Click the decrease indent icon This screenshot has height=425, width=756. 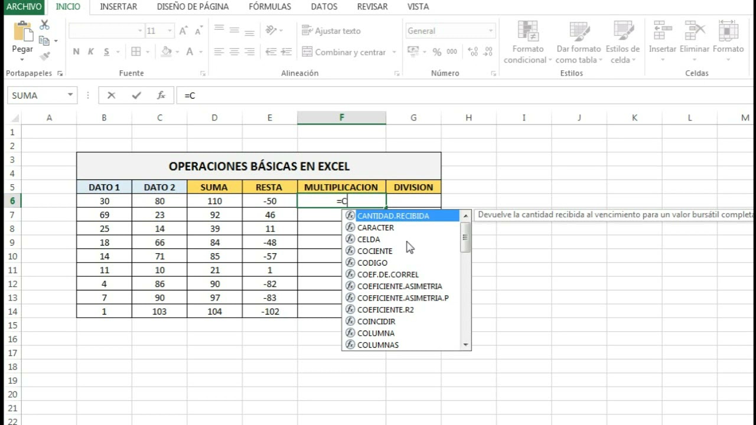[x=271, y=52]
